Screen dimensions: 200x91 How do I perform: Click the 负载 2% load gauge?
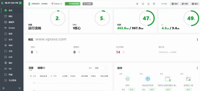58,18
